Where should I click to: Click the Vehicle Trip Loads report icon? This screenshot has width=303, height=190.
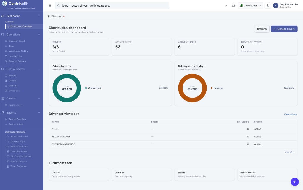(x=8, y=146)
